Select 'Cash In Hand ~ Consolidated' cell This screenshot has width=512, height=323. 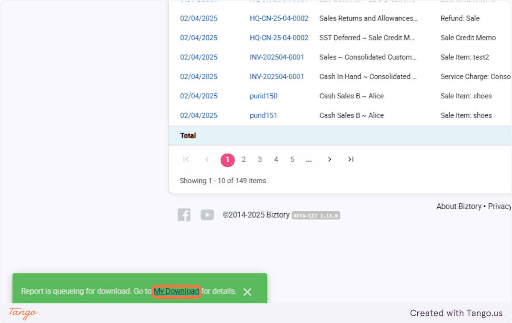tap(368, 76)
